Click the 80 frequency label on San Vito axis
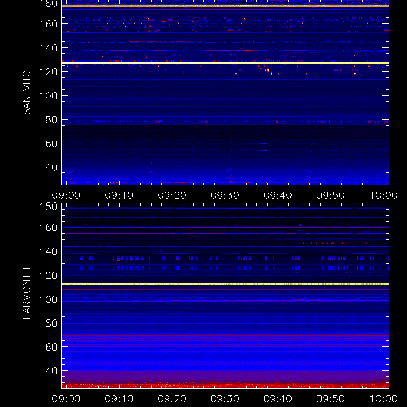This screenshot has height=407, width=407. (52, 120)
